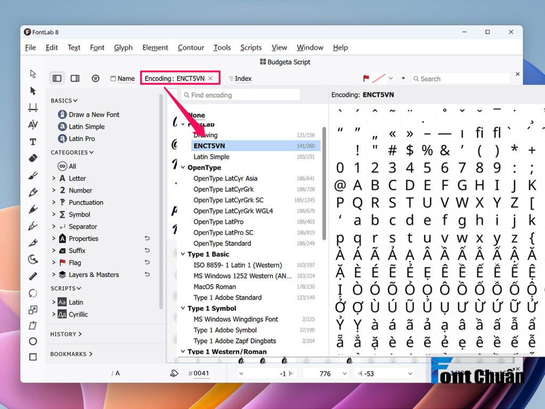
Task: Collapse the OpenType encoding group
Action: pos(183,167)
